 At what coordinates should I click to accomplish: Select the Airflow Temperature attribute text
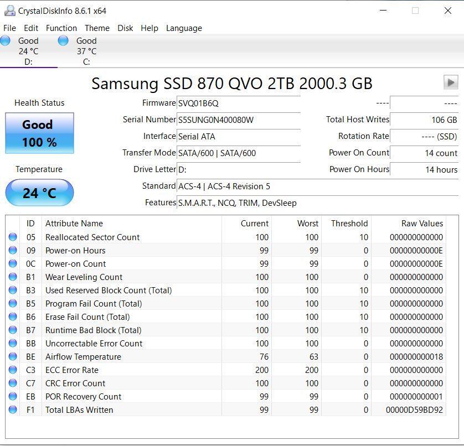click(x=83, y=357)
